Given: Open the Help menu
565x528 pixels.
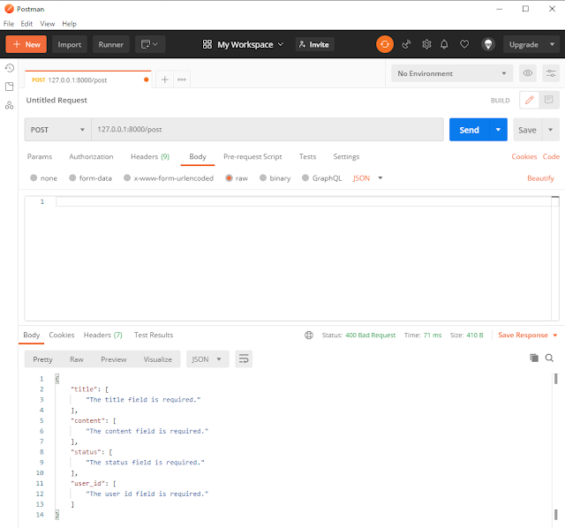Looking at the screenshot, I should click(69, 24).
